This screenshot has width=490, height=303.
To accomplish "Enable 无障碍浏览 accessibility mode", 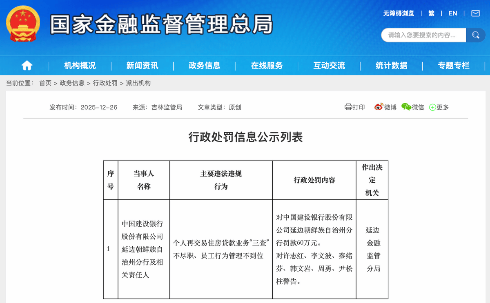I will tap(398, 13).
